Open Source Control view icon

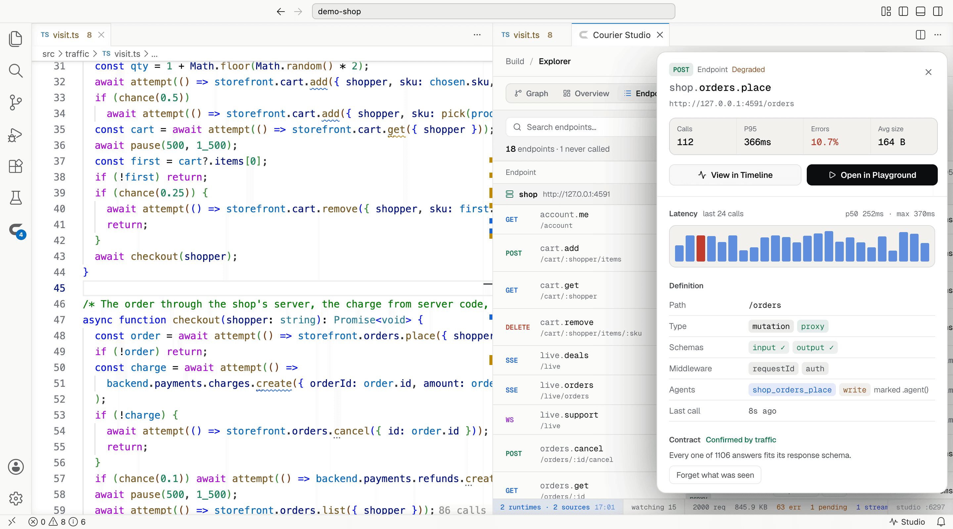(x=16, y=102)
